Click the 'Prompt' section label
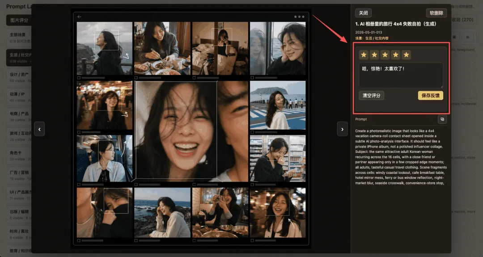The image size is (483, 257). (x=361, y=119)
